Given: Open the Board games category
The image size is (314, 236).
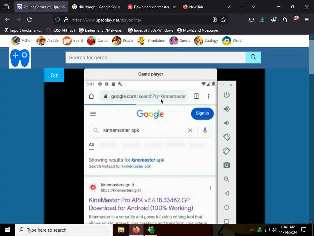Looking at the screenshot, I should coord(72,41).
